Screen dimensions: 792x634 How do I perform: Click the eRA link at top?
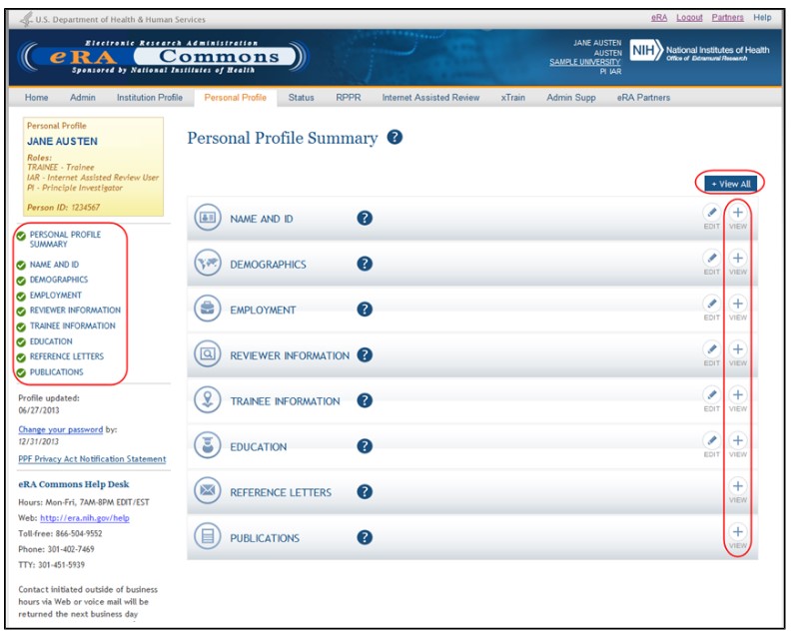(658, 18)
